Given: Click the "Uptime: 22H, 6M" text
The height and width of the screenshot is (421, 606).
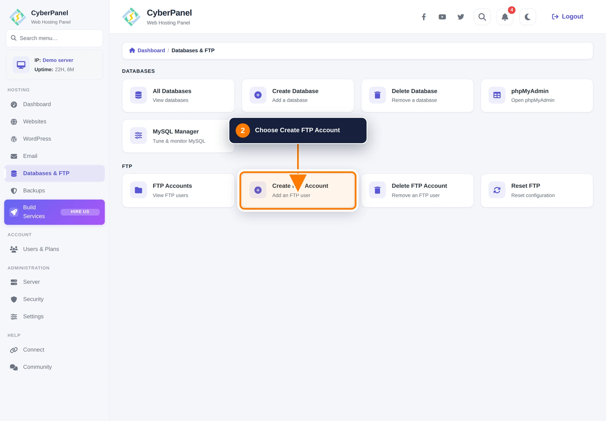Looking at the screenshot, I should [x=54, y=69].
